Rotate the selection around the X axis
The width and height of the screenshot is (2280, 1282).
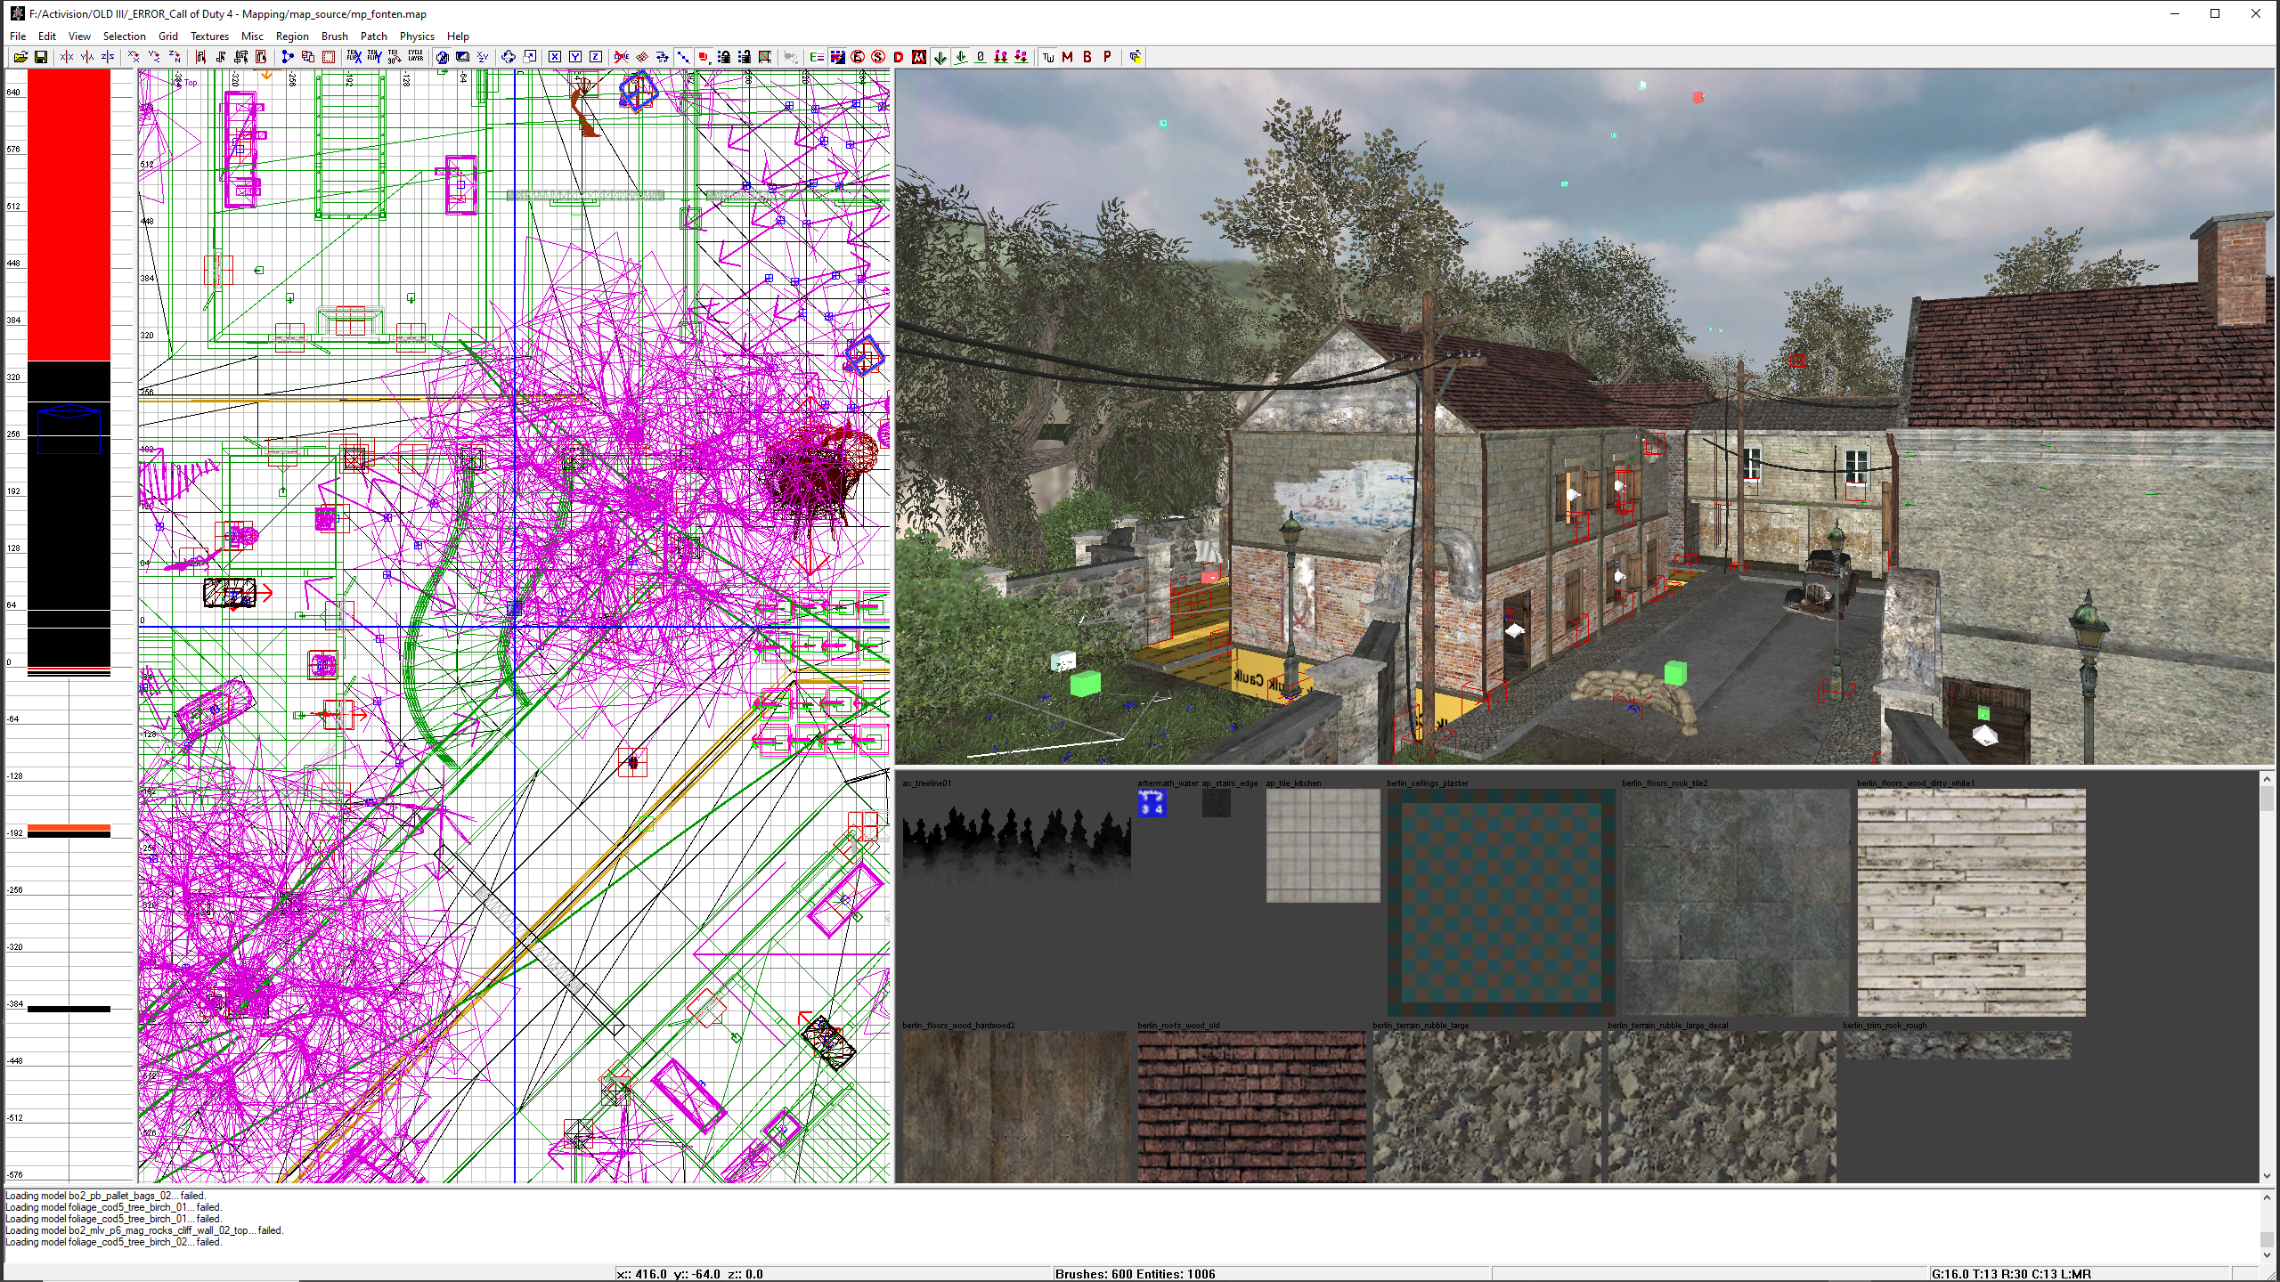pos(134,57)
